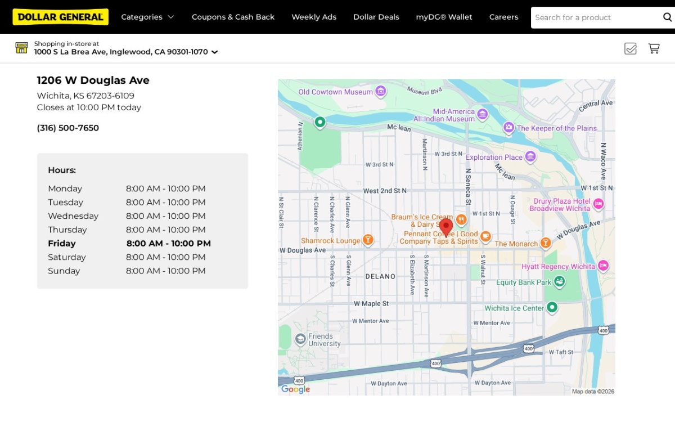The height and width of the screenshot is (422, 675).
Task: Click the Sunday hours row label
Action: [64, 271]
